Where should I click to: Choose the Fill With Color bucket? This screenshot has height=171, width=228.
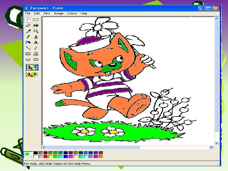pyautogui.click(x=36, y=25)
